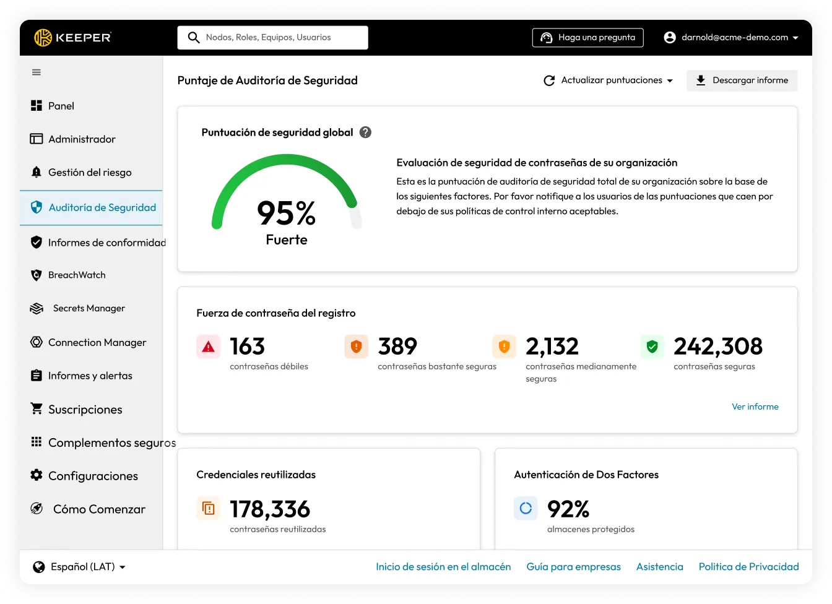Click the Suscripciones cart icon
This screenshot has width=832, height=604.
(37, 409)
